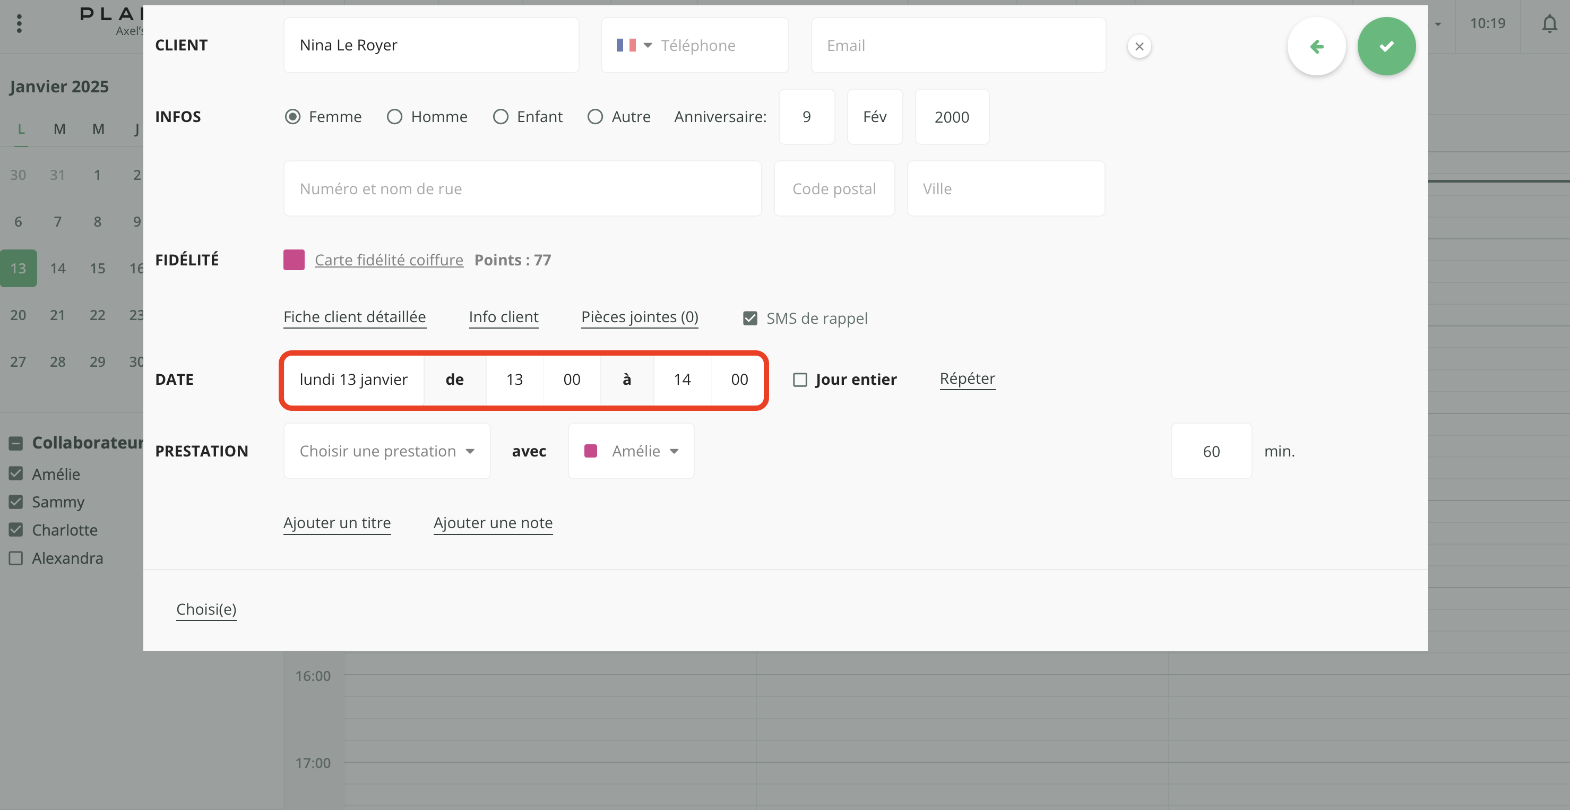Viewport: 1570px width, 810px height.
Task: Click the pink fidélité color square
Action: pyautogui.click(x=294, y=259)
